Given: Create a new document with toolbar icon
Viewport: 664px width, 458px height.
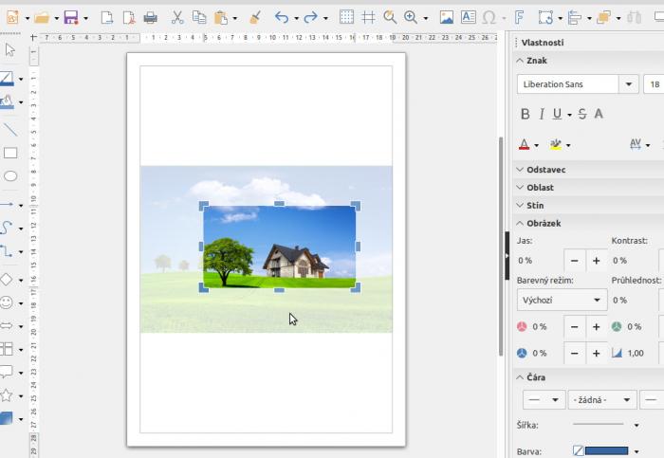Looking at the screenshot, I should click(106, 18).
